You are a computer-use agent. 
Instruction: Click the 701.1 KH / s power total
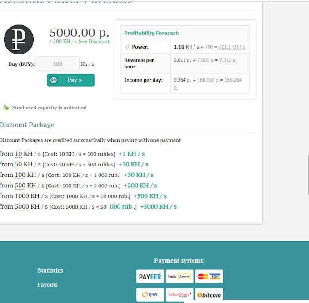[x=232, y=47]
